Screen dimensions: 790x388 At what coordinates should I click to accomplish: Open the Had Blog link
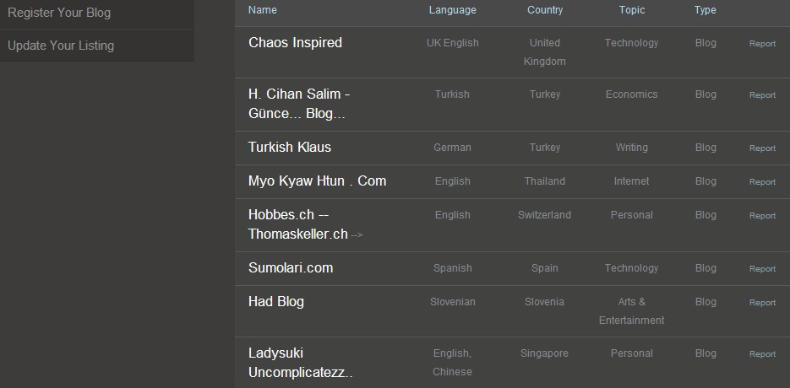(x=276, y=301)
